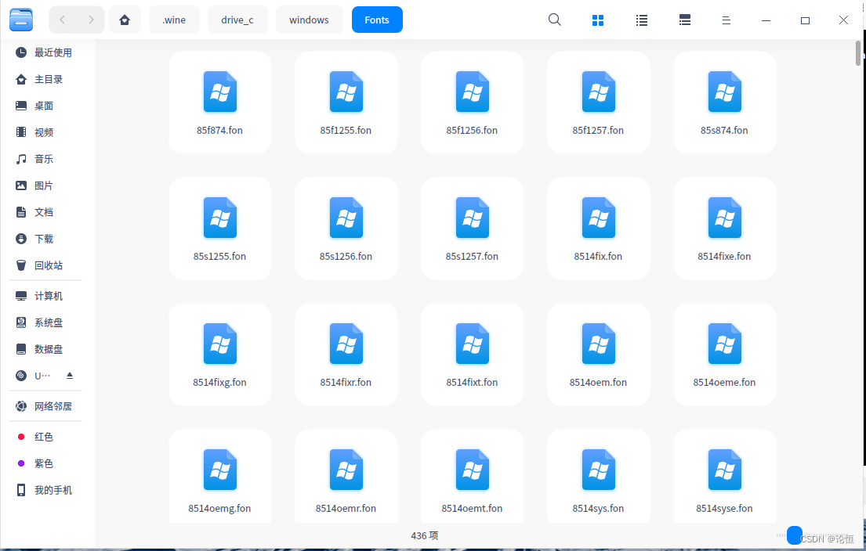Open the search magnifier
Screen dimensions: 866x551
coord(555,20)
